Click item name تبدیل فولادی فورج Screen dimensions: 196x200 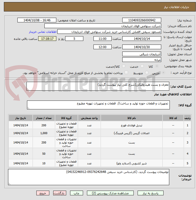point(132,125)
